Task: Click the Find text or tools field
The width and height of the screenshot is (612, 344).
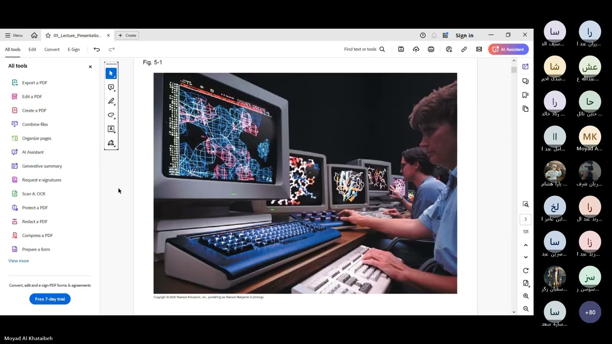Action: (364, 49)
